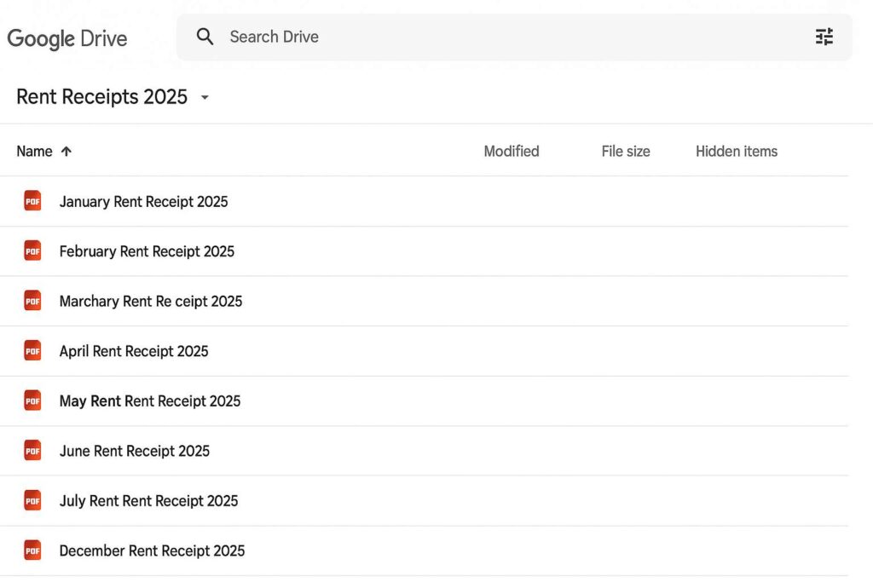Image resolution: width=873 pixels, height=582 pixels.
Task: Expand the Rent Receipts 2025 folder dropdown arrow
Action: click(x=205, y=97)
